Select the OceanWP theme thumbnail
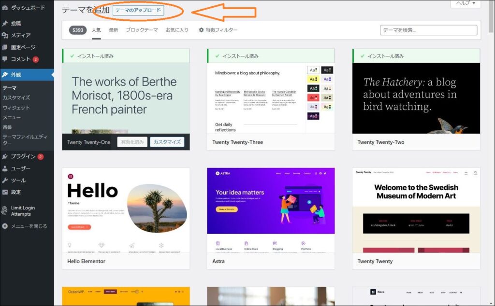The width and height of the screenshot is (495, 306). 126,296
